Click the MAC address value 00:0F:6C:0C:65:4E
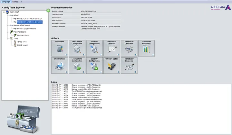Screen dimensions: 232x135 click(x=88, y=21)
